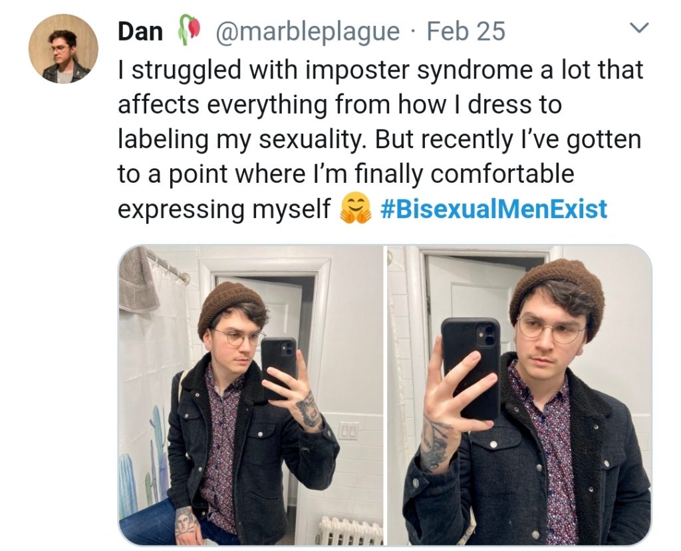Click the brown beanie in left photo

click(x=227, y=304)
